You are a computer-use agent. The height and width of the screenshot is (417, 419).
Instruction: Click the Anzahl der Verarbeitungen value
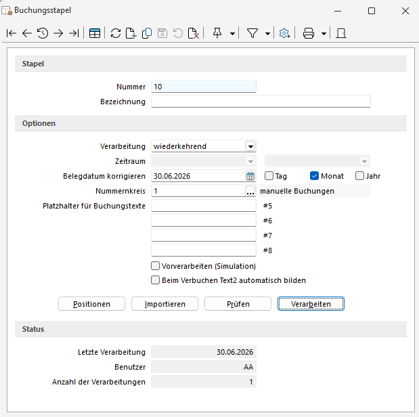pyautogui.click(x=204, y=382)
